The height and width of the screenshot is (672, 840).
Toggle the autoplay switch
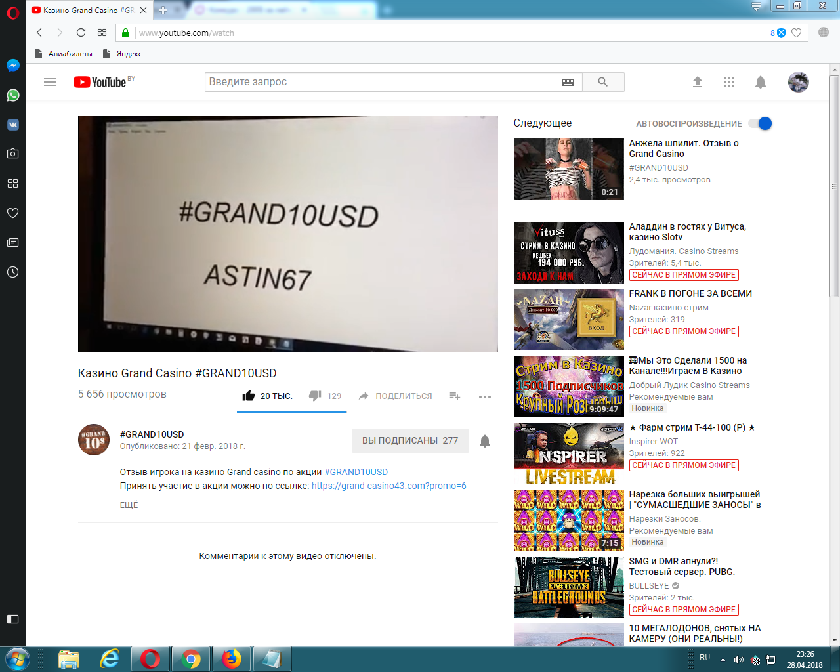(x=761, y=123)
